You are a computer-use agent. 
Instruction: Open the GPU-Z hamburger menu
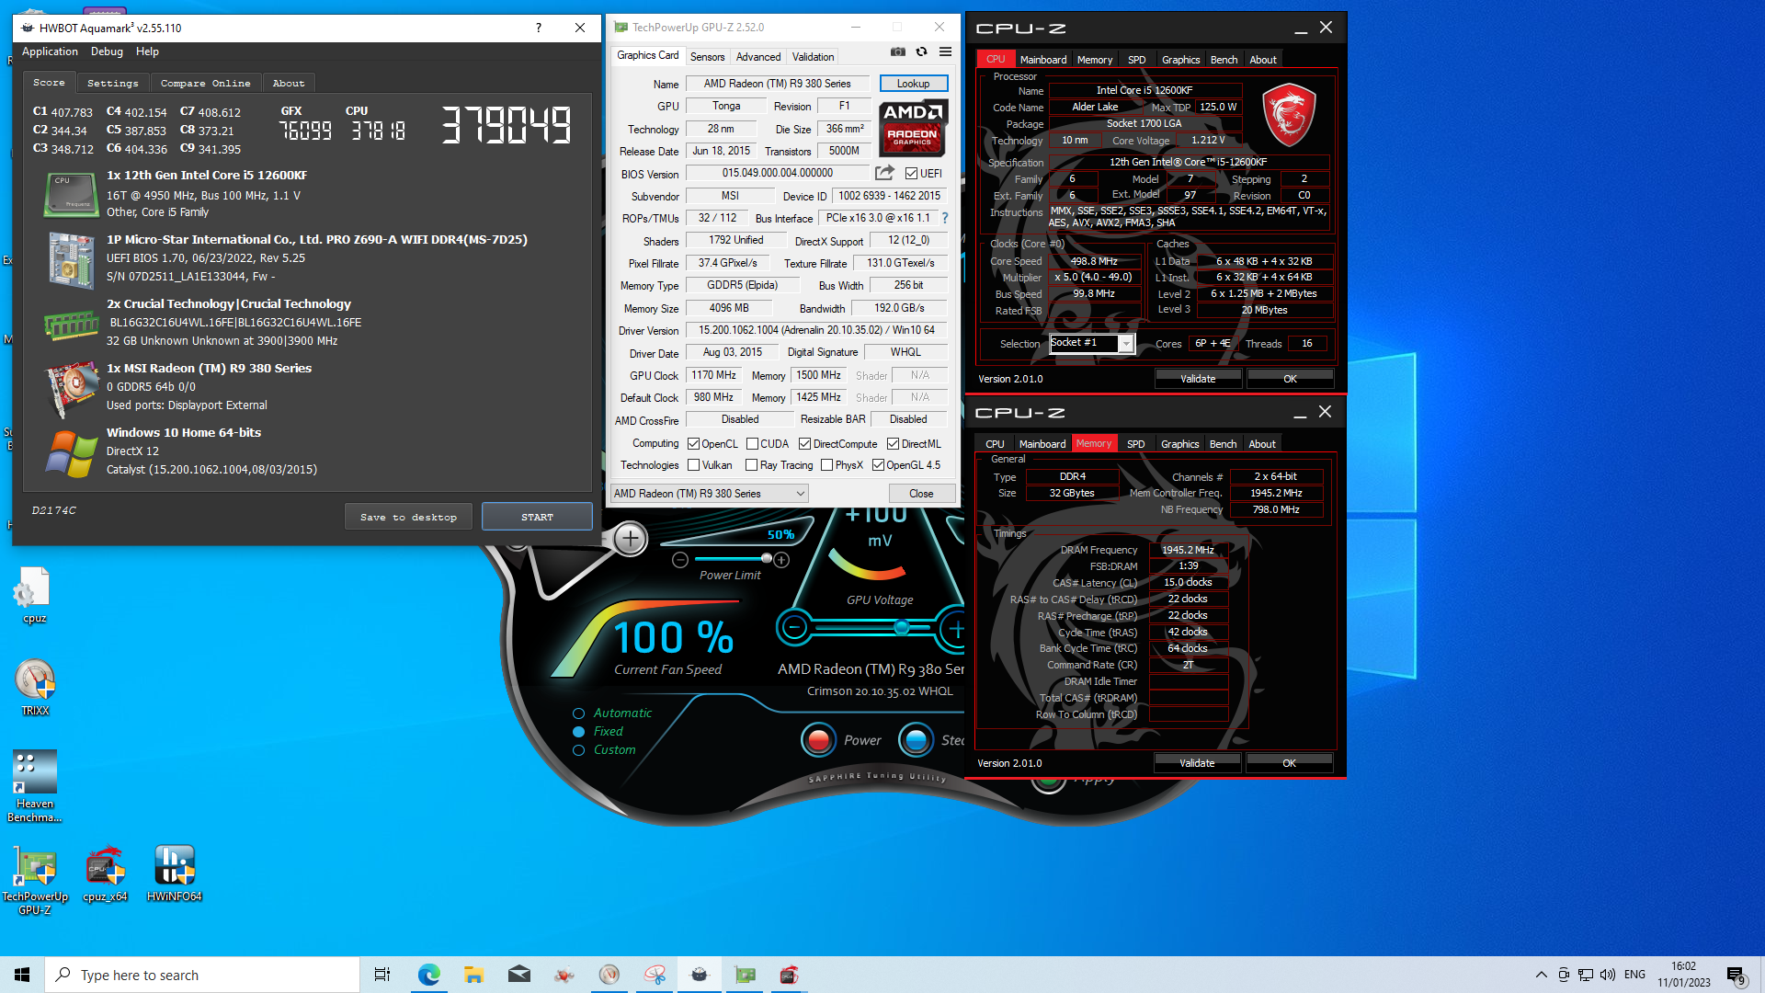click(x=945, y=52)
